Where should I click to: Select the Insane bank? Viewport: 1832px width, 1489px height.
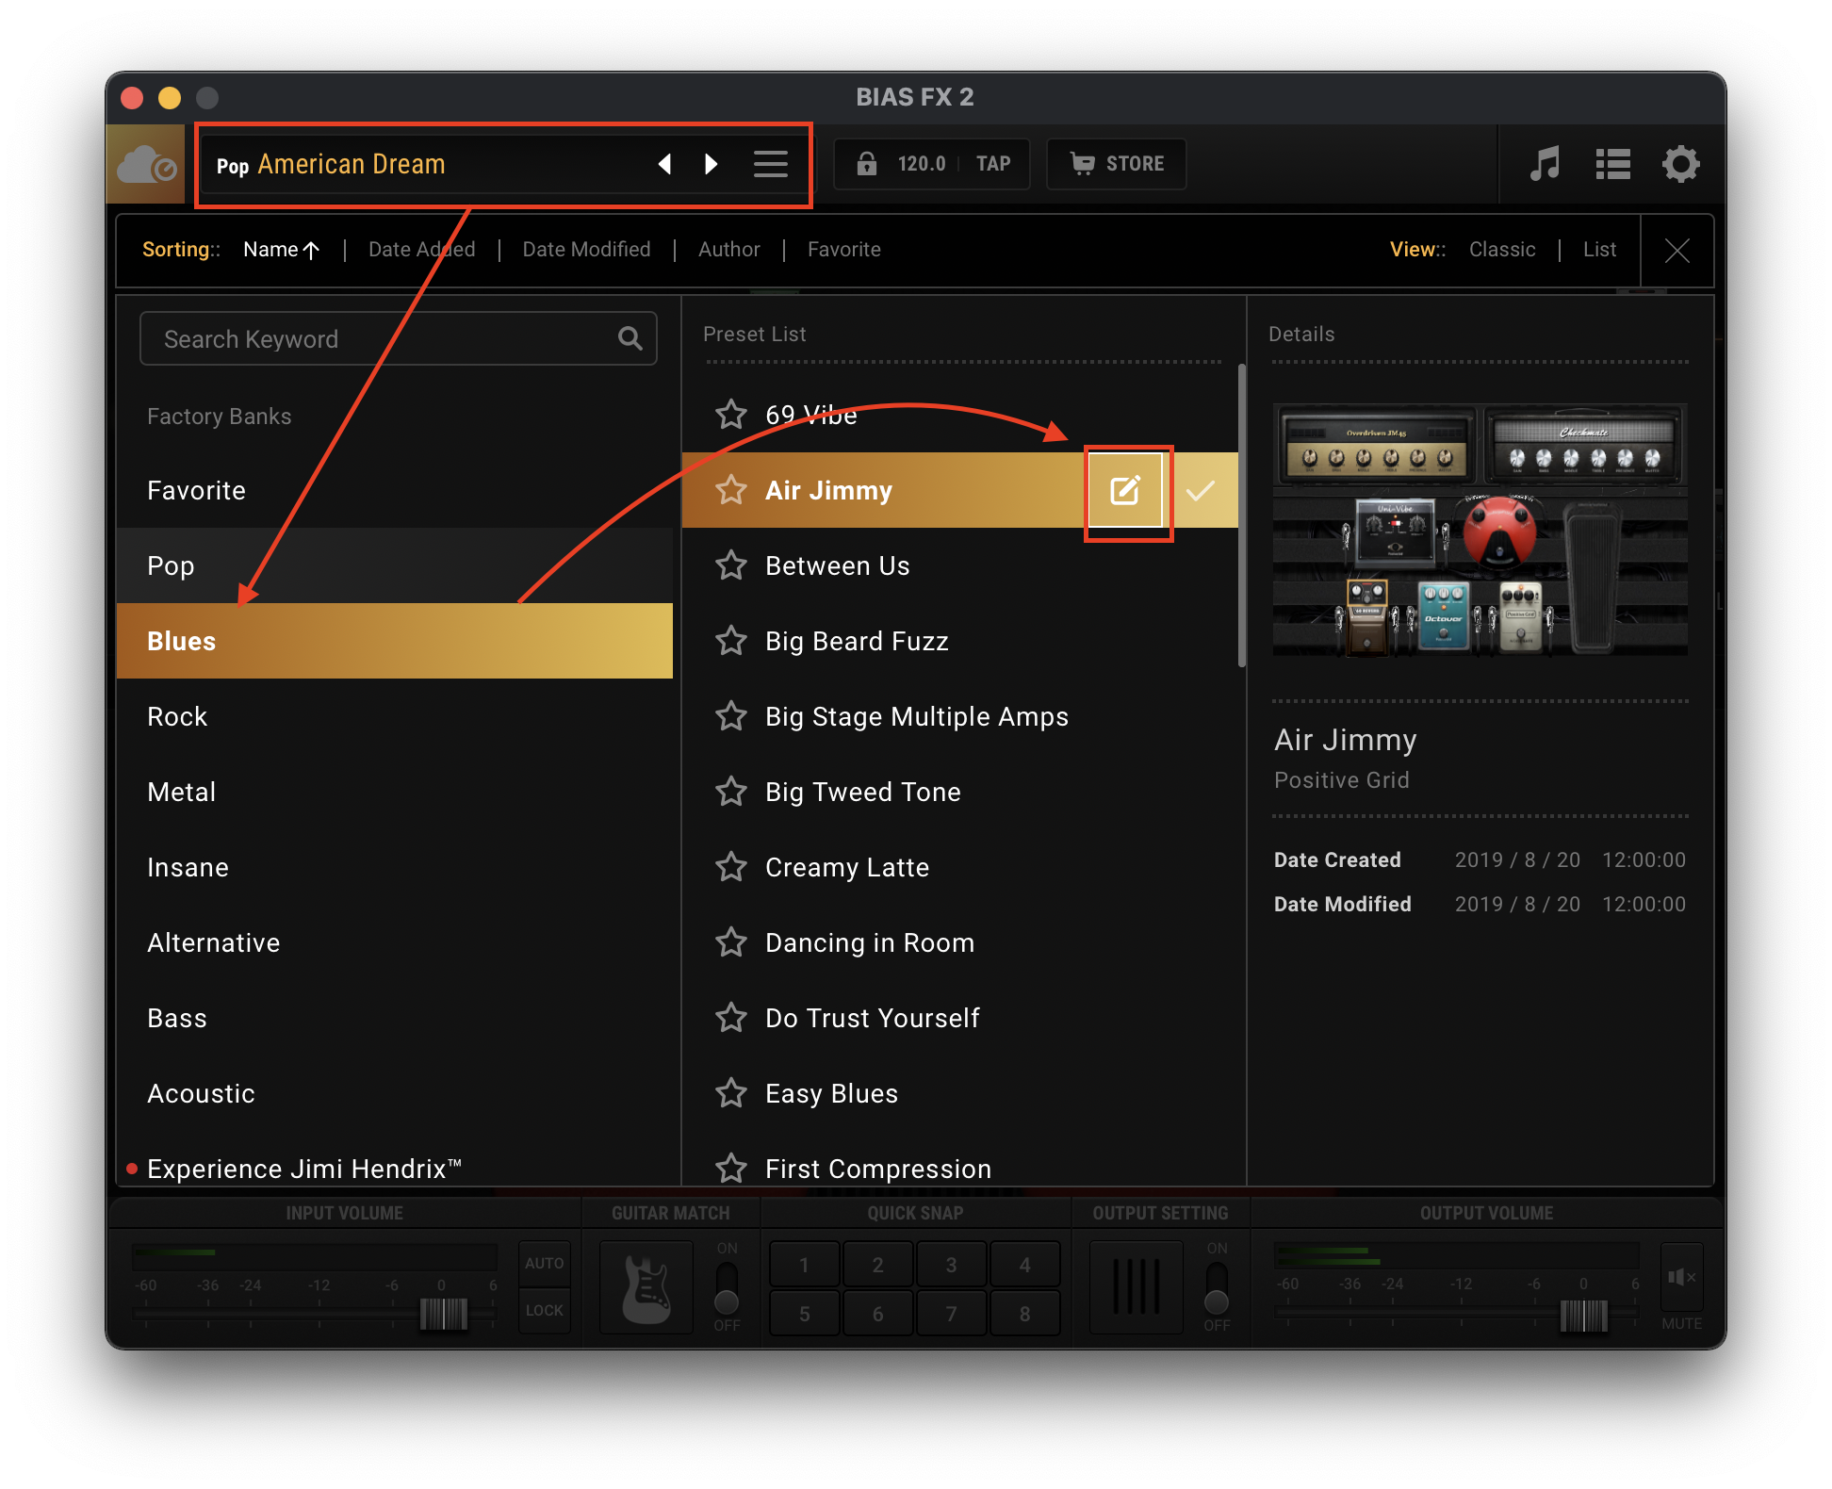(x=395, y=867)
